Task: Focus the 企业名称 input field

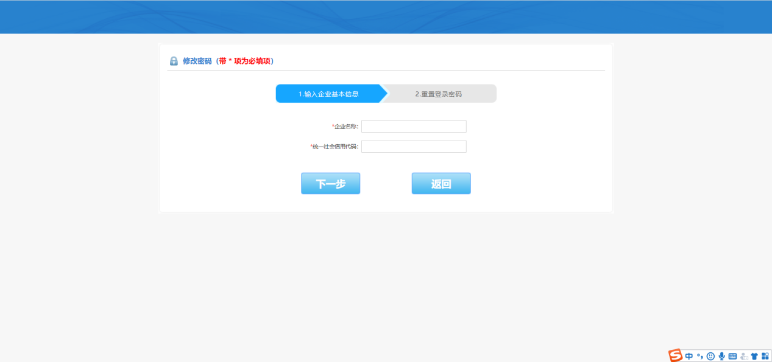Action: pos(414,127)
